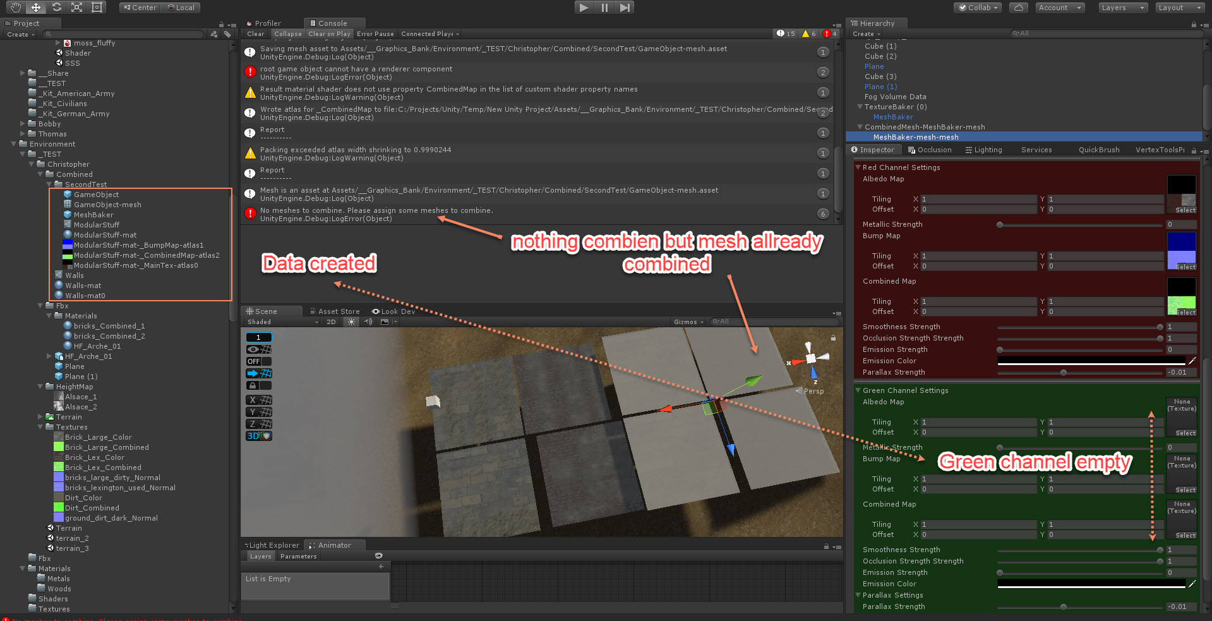Switch to the Animator tab

click(x=335, y=545)
